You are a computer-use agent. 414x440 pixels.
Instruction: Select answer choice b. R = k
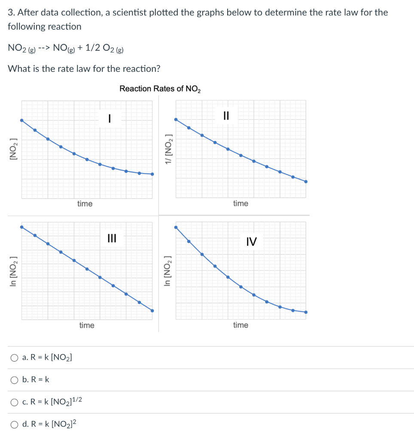point(14,379)
